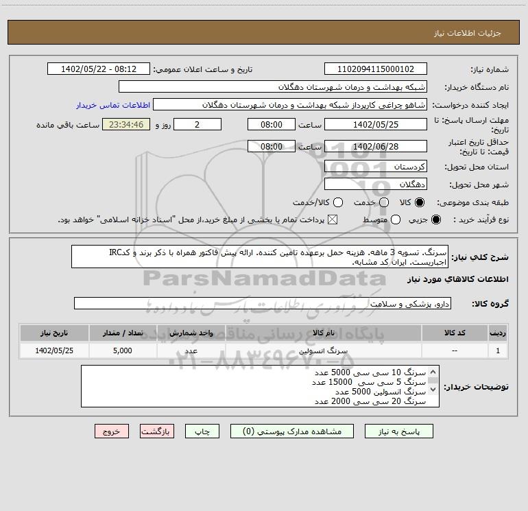Viewport: 528px width, 511px height.
Task: Click the نام کالا column header
Action: click(323, 333)
